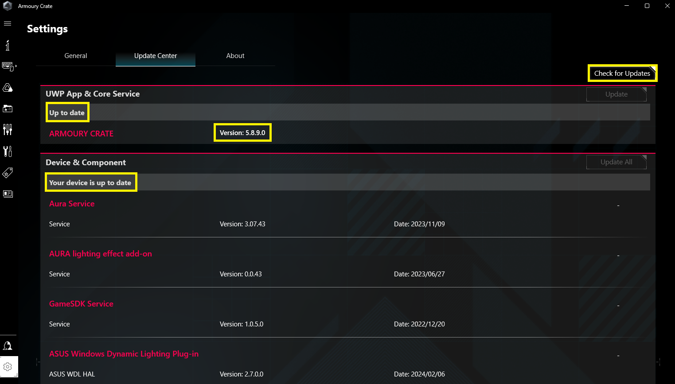
Task: Open the Home dashboard info icon
Action: [x=8, y=45]
